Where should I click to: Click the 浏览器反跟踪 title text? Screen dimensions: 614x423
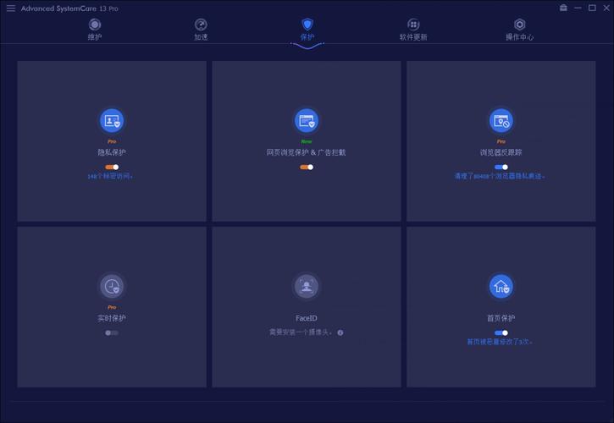(x=501, y=152)
